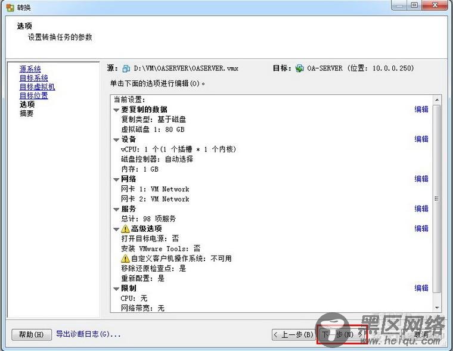Open 源系统 step link
453x351 pixels.
click(30, 69)
